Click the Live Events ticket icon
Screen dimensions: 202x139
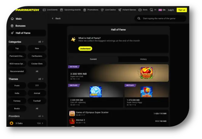click(44, 10)
